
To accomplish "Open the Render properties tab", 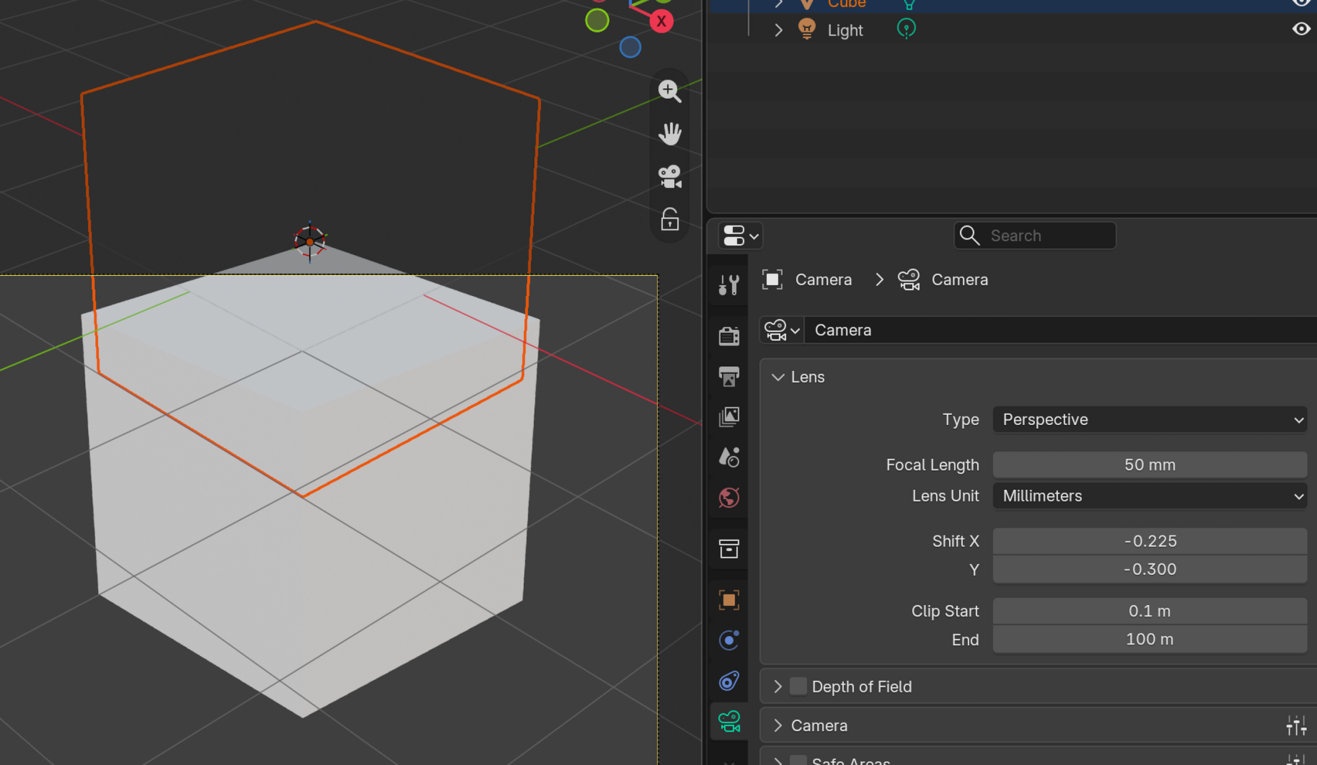I will coord(729,336).
